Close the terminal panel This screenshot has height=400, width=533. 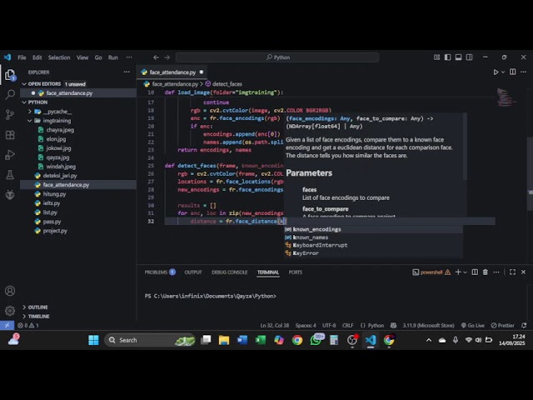pyautogui.click(x=524, y=272)
